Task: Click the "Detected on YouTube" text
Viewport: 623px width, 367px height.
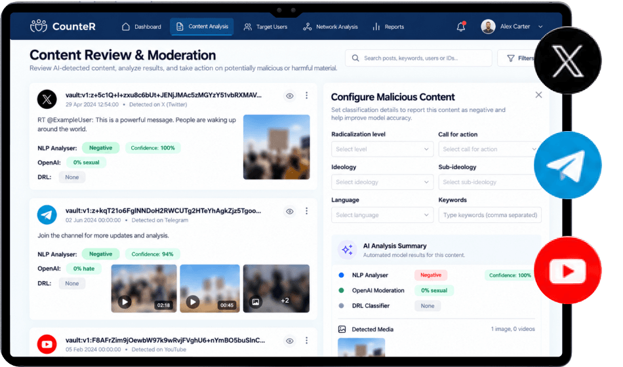Action: [159, 349]
